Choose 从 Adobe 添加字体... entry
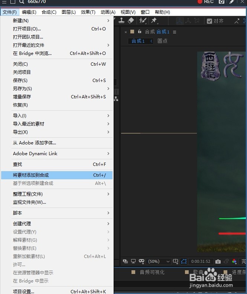 tap(56, 143)
